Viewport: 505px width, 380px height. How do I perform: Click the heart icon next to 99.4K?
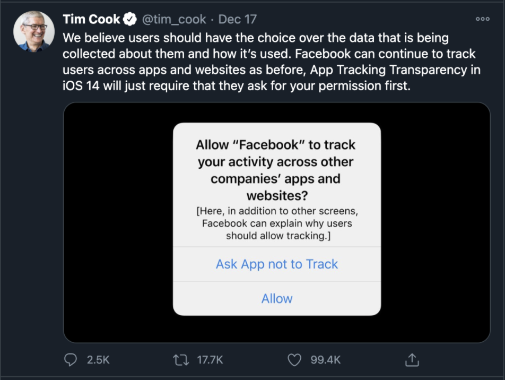pos(295,360)
